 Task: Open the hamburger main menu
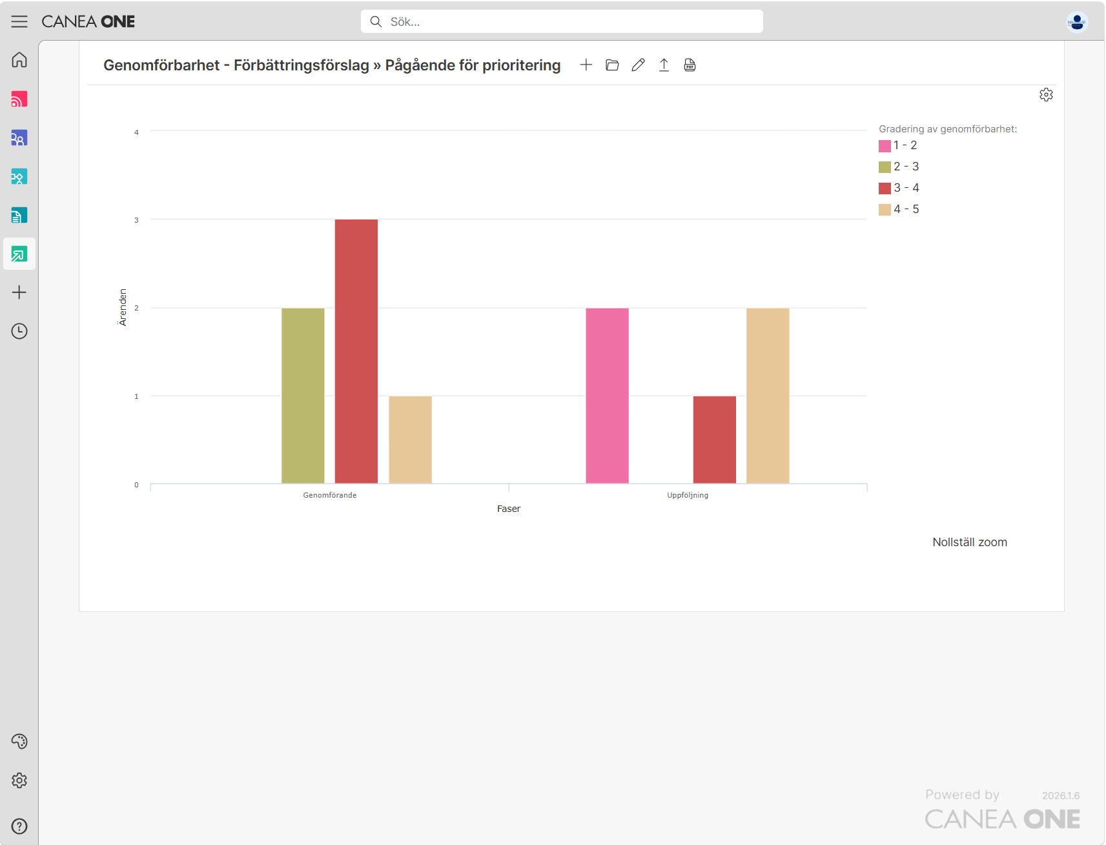click(x=19, y=21)
